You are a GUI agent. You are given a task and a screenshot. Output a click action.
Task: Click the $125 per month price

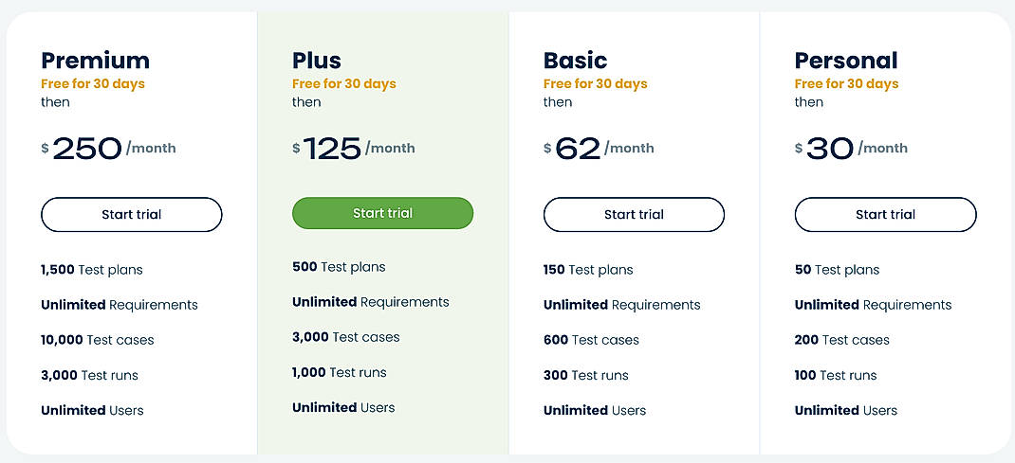click(x=353, y=149)
